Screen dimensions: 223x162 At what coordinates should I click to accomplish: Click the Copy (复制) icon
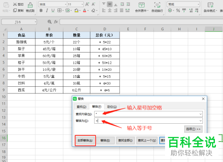point(15,10)
